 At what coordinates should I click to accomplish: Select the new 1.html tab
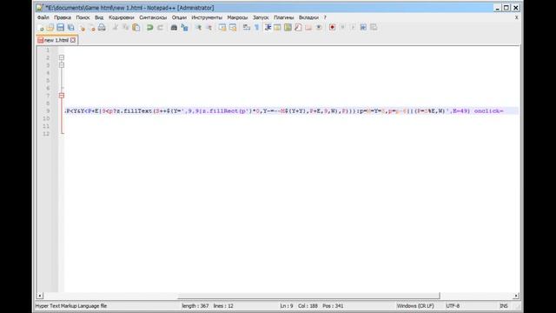tap(56, 40)
